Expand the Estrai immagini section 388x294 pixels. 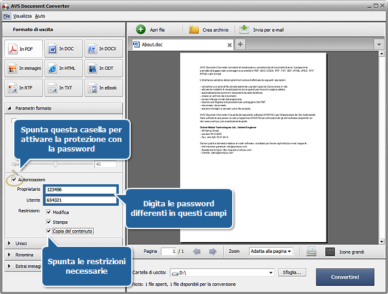(9, 266)
